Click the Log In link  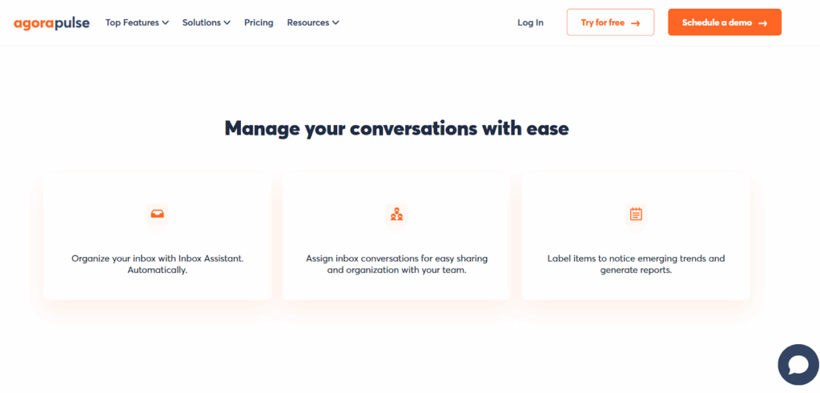(x=530, y=23)
